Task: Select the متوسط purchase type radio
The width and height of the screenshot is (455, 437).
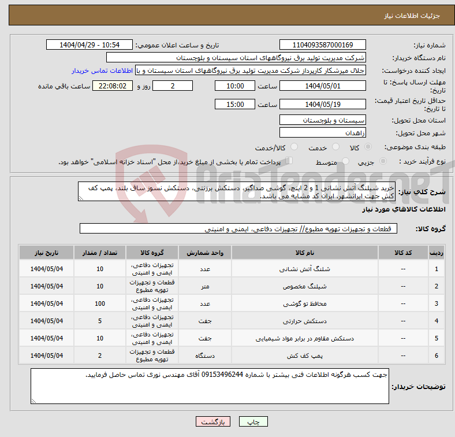Action: click(x=345, y=161)
